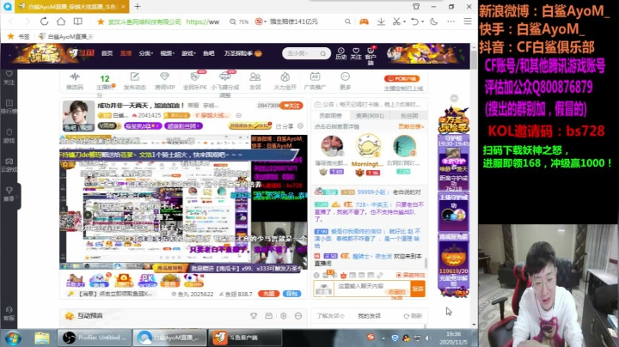Switch to 贵宾(9091) tab
619x347 pixels.
370,116
